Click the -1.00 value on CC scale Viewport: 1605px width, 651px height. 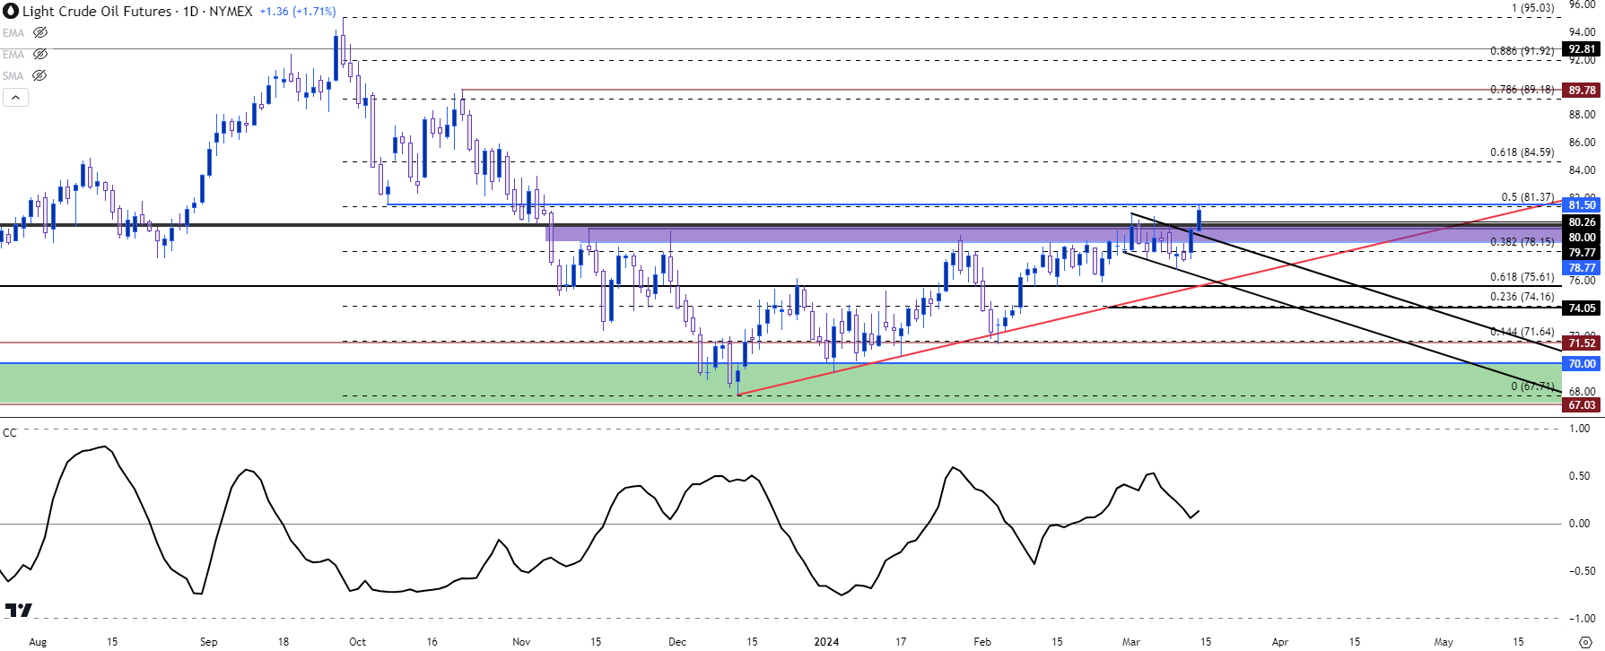[1581, 619]
